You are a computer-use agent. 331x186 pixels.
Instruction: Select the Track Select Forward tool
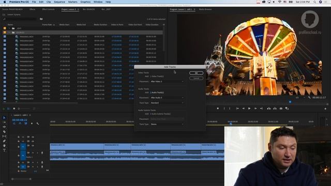4,122
